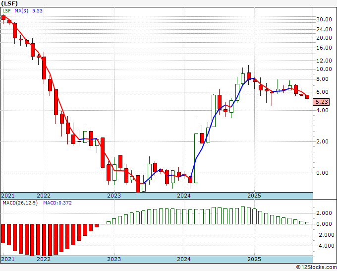
Task: Click the 12Stocks.com watermark link
Action: pyautogui.click(x=316, y=268)
